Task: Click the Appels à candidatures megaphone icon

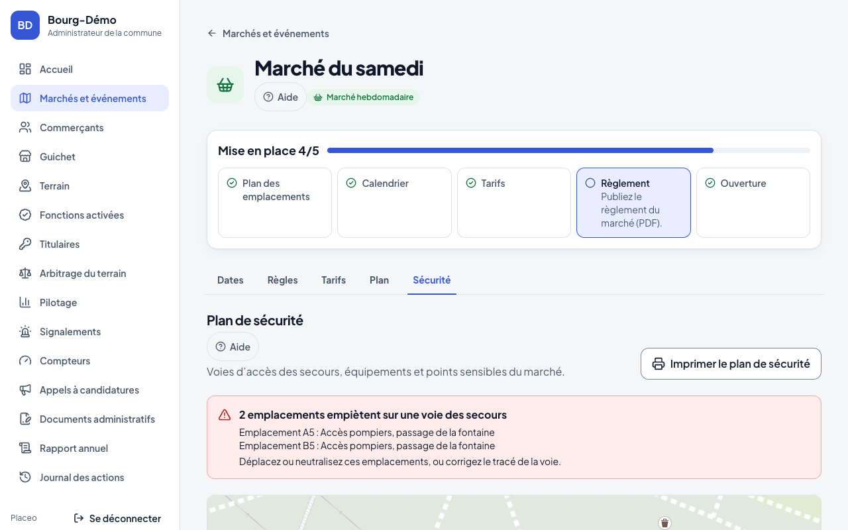Action: click(x=25, y=390)
